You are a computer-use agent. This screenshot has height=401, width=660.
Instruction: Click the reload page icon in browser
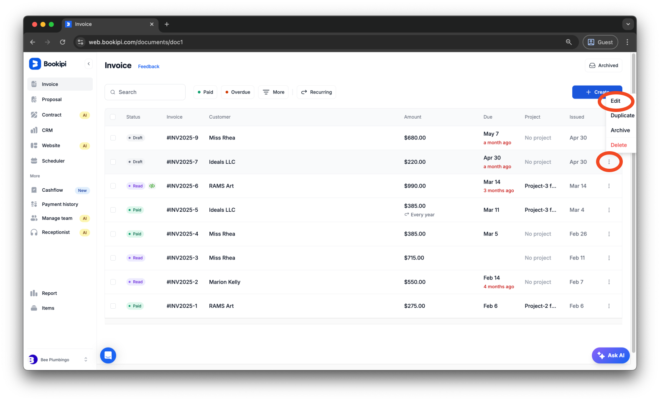[x=63, y=42]
